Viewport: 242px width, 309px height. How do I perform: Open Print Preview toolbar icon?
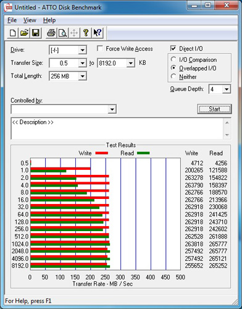[x=62, y=33]
